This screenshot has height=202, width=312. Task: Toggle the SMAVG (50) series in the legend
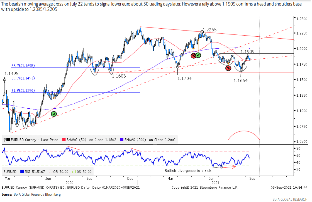tap(75, 140)
